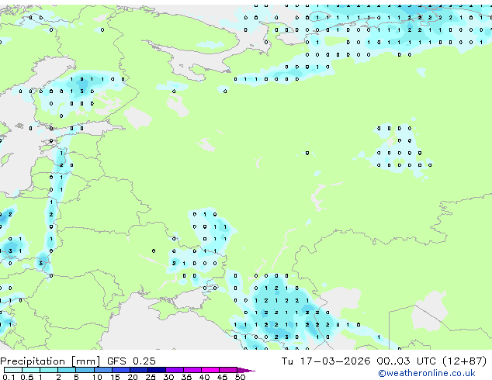
Task: Pick the 10–15 mm legend swatch
Action: click(102, 370)
